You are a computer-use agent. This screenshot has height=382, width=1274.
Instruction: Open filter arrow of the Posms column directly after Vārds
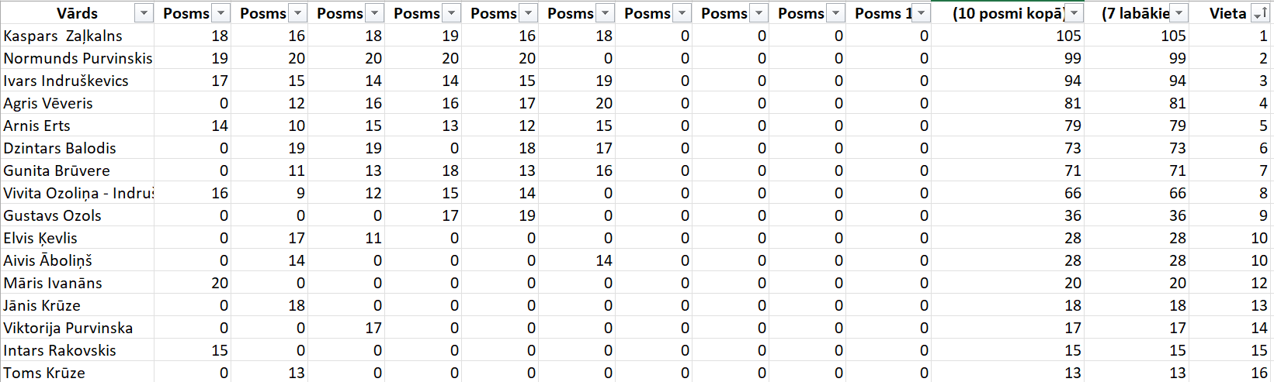[x=221, y=13]
